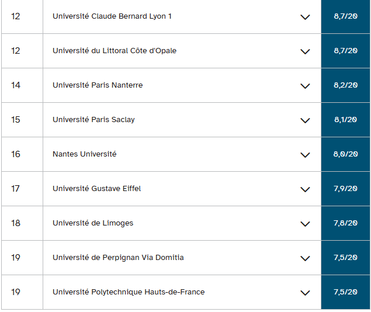Open the Université de Limoges chevron
The height and width of the screenshot is (312, 371).
pyautogui.click(x=304, y=224)
